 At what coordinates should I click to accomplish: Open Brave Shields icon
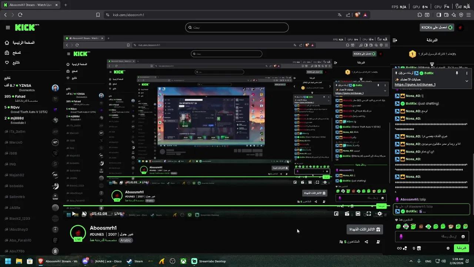357,15
